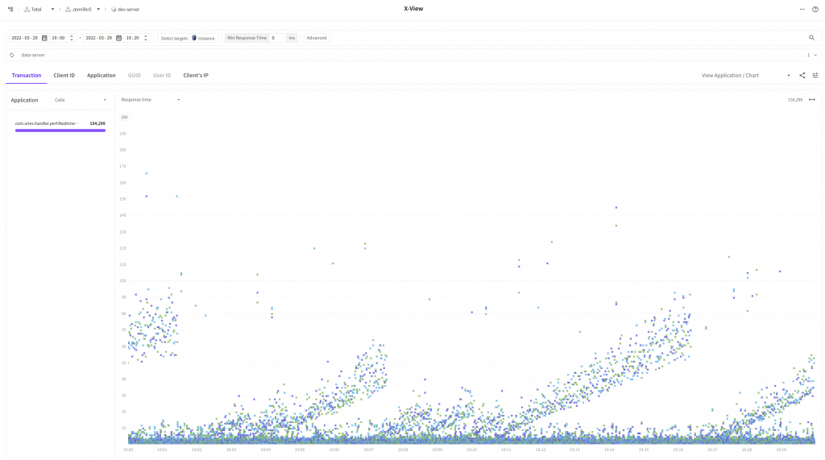Click the horizontal expand arrows icon
Viewport: 825px width, 460px height.
click(812, 99)
